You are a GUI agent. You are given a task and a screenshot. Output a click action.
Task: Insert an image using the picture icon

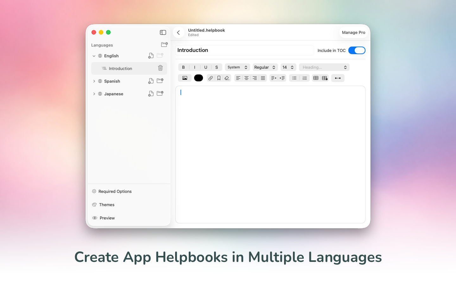tap(185, 78)
